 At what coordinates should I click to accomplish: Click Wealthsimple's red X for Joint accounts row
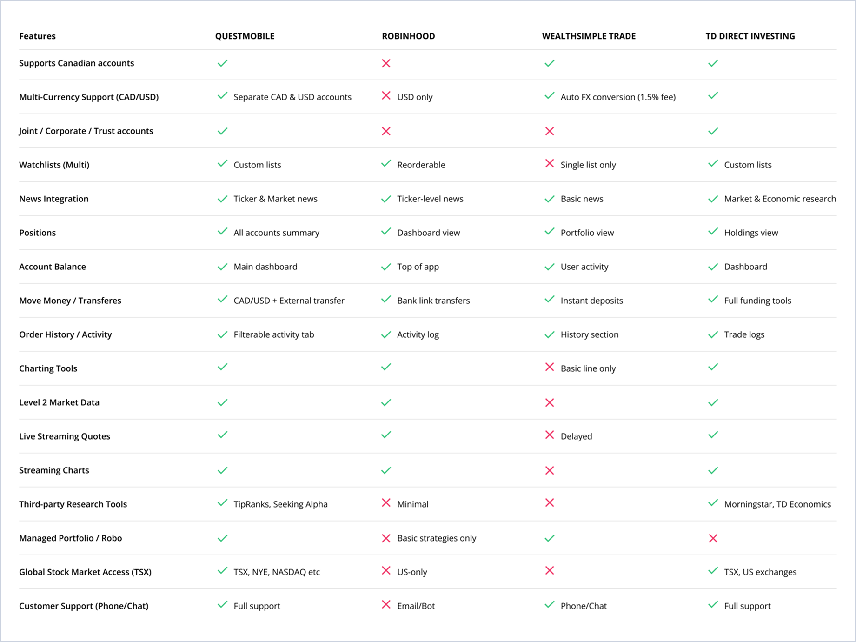pos(550,131)
